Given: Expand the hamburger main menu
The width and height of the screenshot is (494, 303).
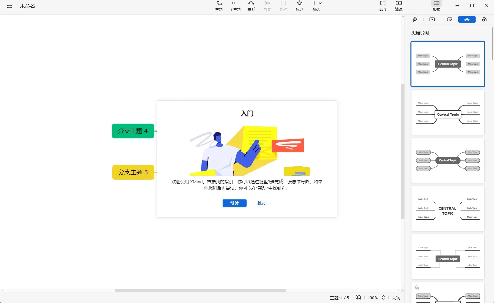Looking at the screenshot, I should click(x=9, y=6).
